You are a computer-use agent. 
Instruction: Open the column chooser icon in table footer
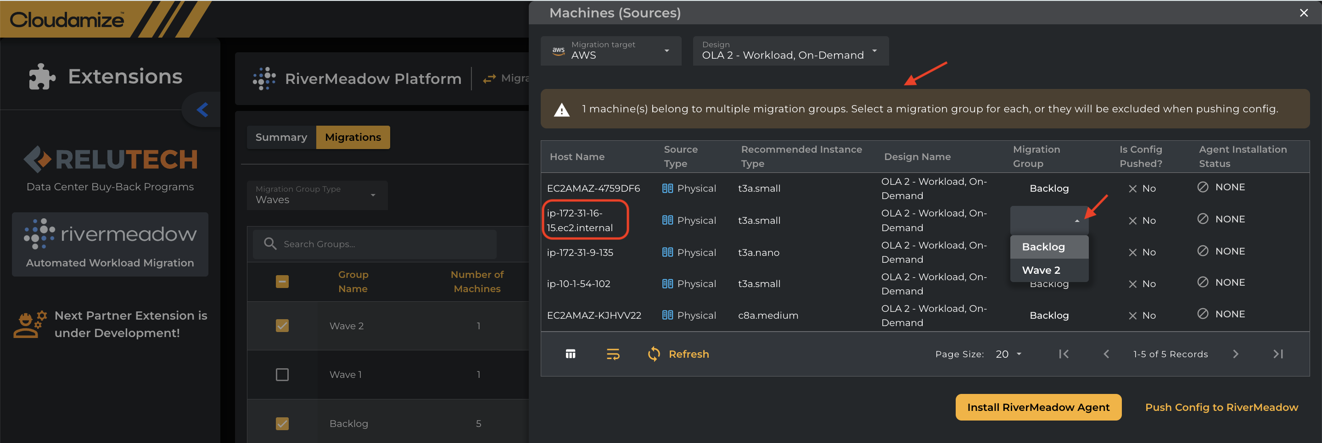click(x=570, y=354)
